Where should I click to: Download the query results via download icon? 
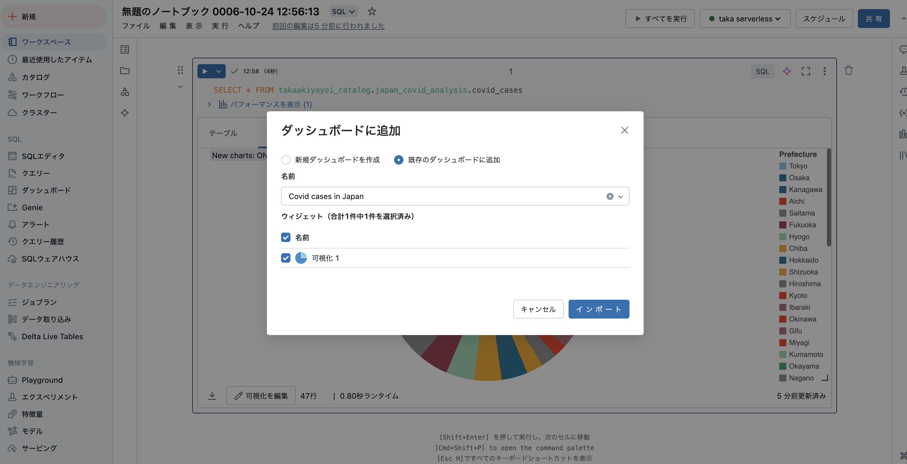pos(212,396)
